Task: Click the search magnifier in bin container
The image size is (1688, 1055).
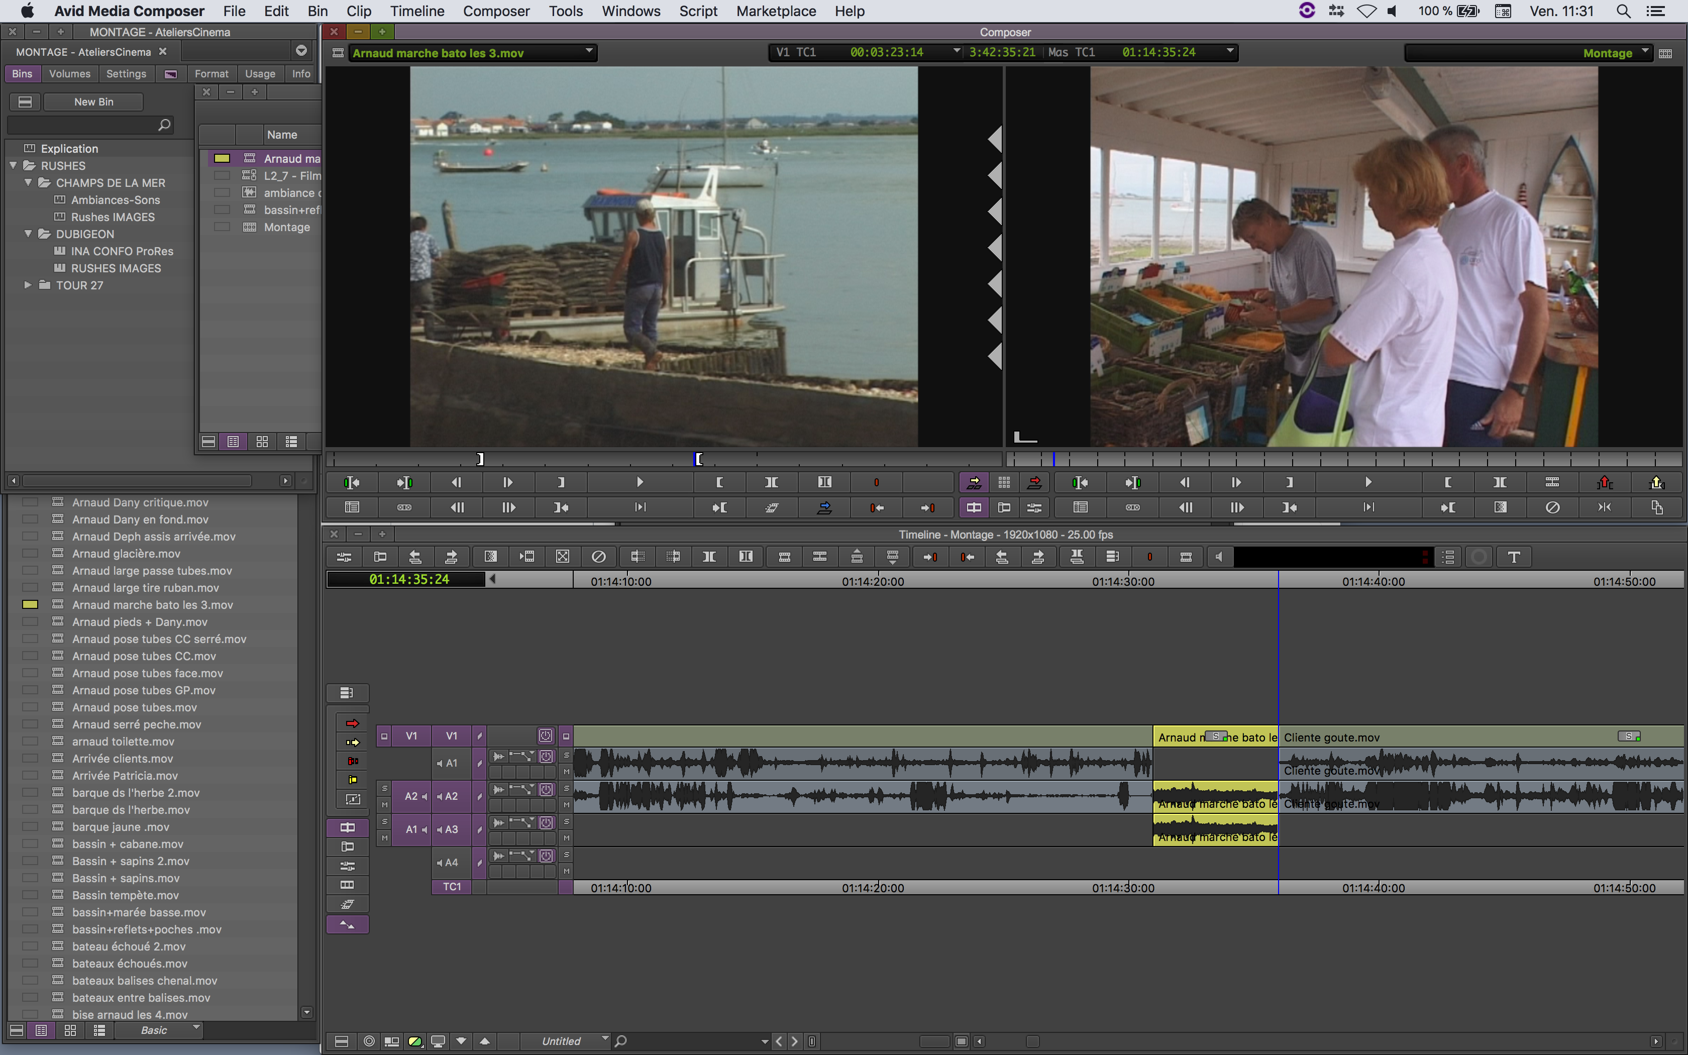Action: pyautogui.click(x=164, y=125)
